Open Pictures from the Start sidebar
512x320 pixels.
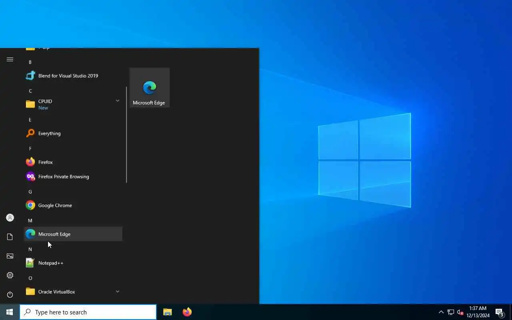10,256
